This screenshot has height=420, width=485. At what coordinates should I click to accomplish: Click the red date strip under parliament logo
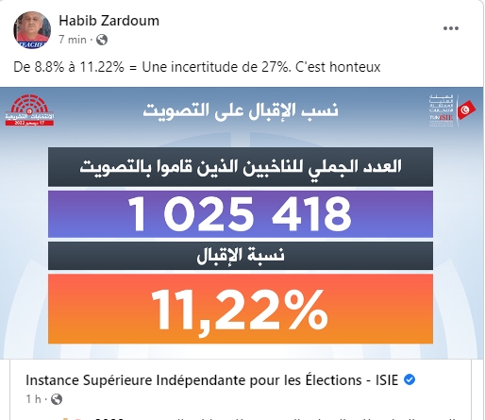point(29,123)
